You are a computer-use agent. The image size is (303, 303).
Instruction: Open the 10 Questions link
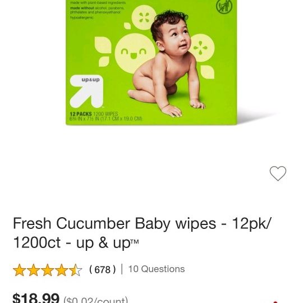157,269
